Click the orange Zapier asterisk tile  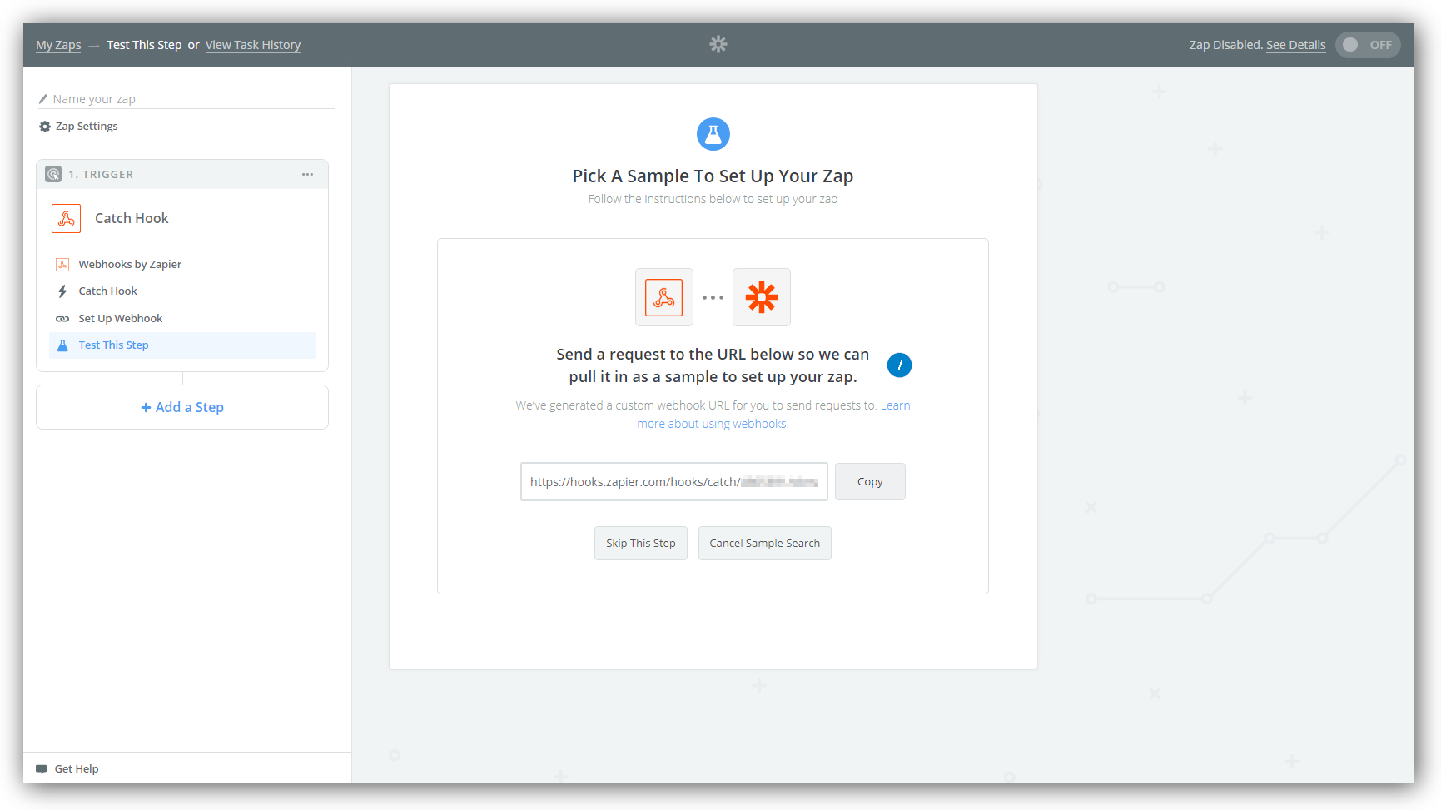(762, 297)
